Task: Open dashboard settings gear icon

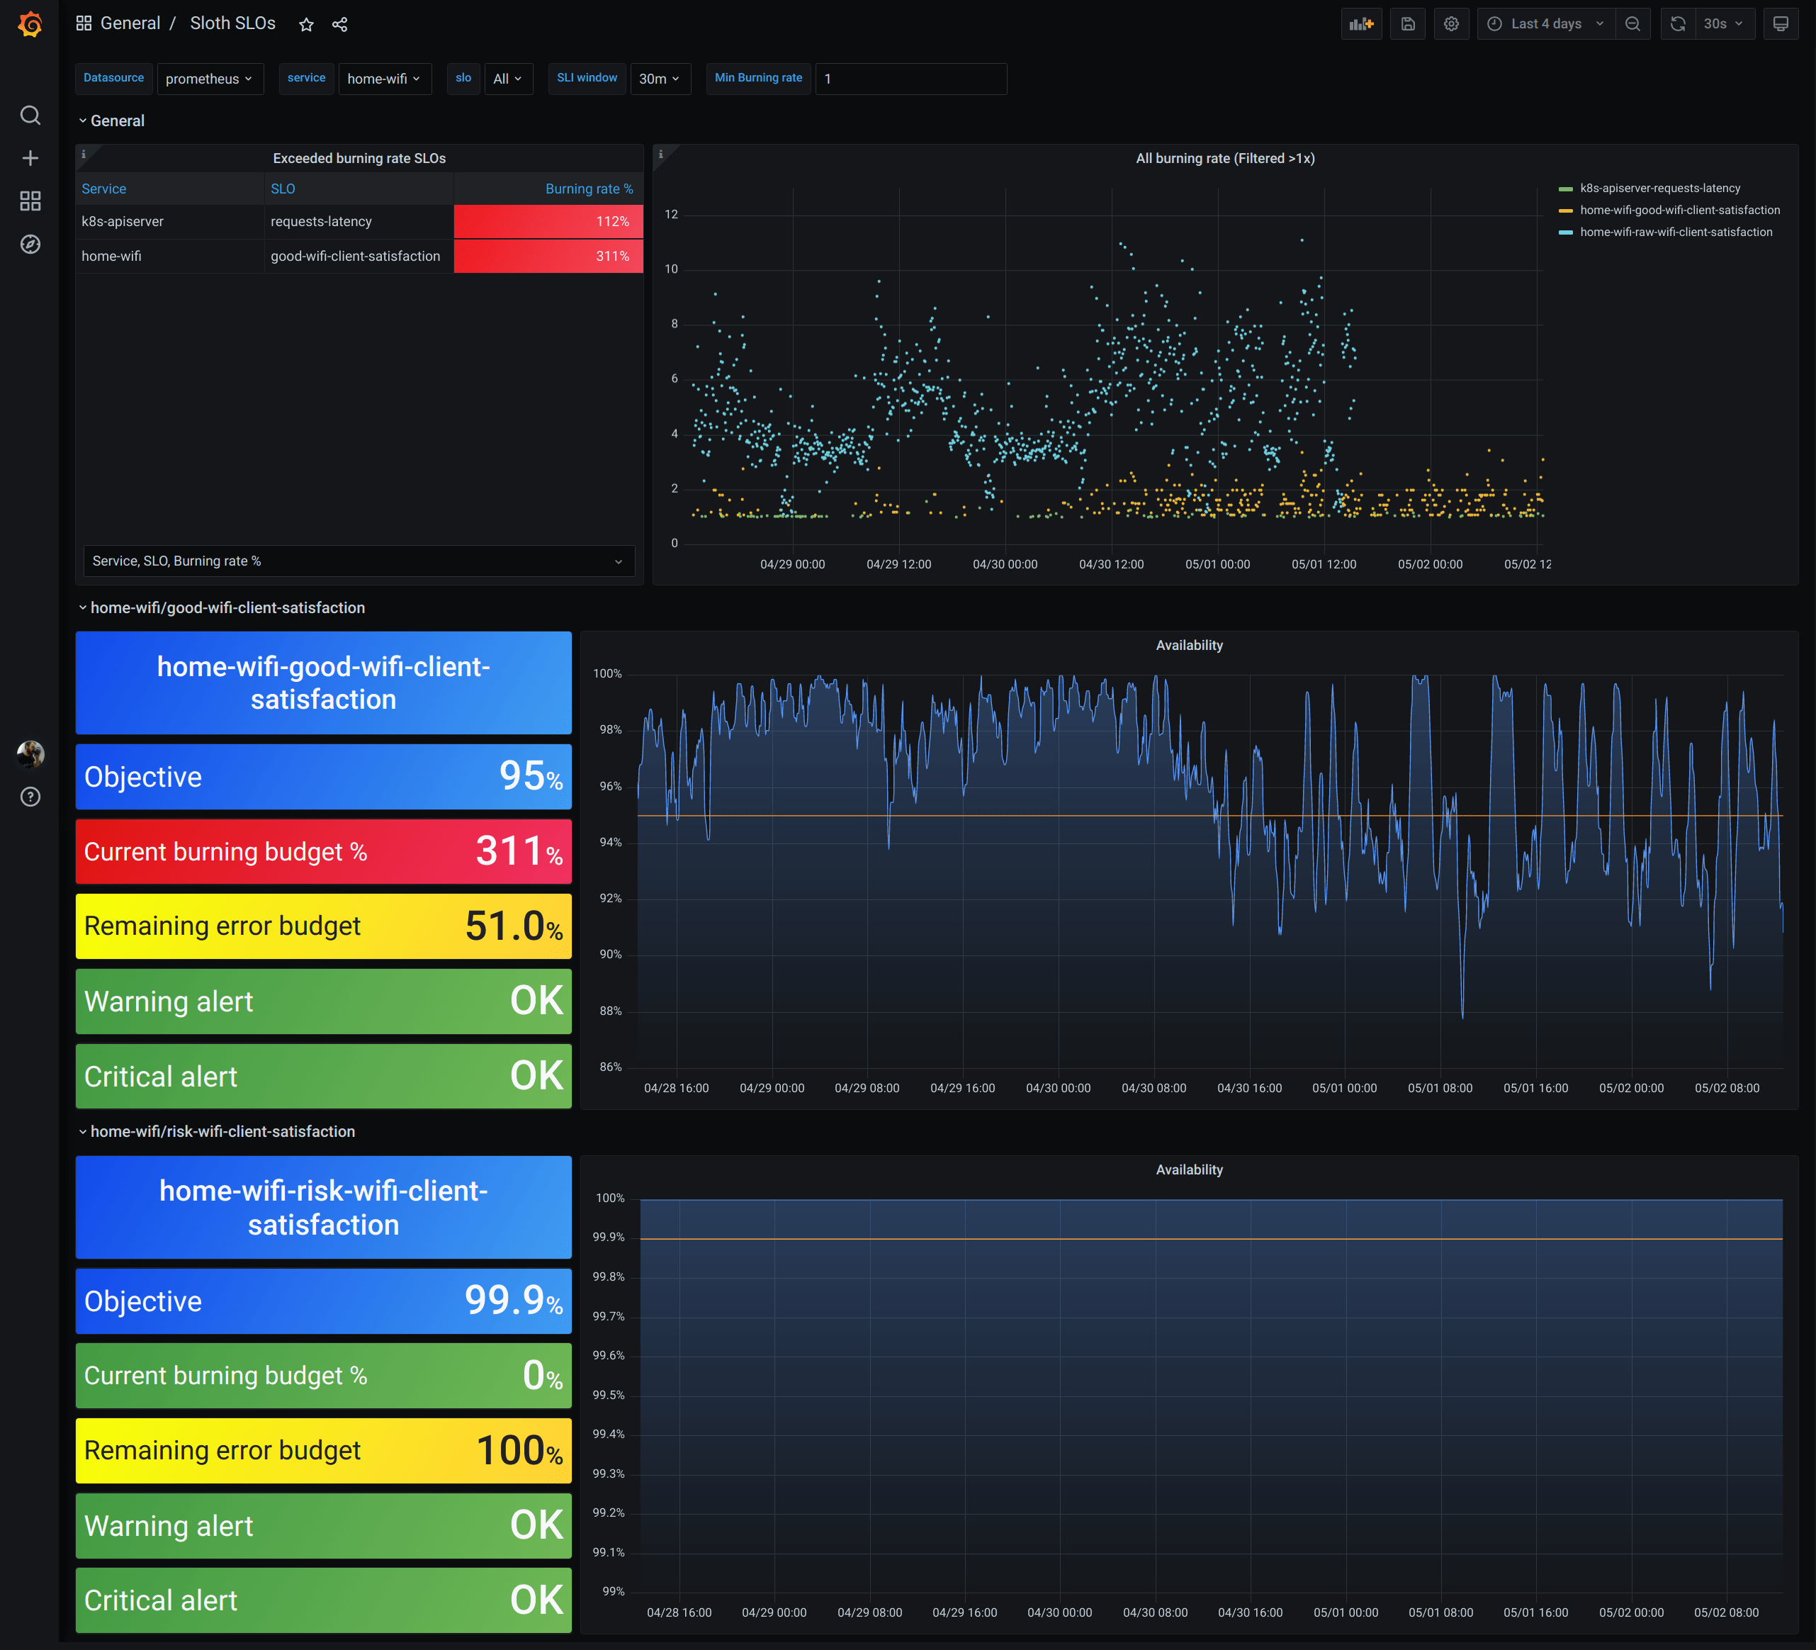Action: [x=1451, y=24]
